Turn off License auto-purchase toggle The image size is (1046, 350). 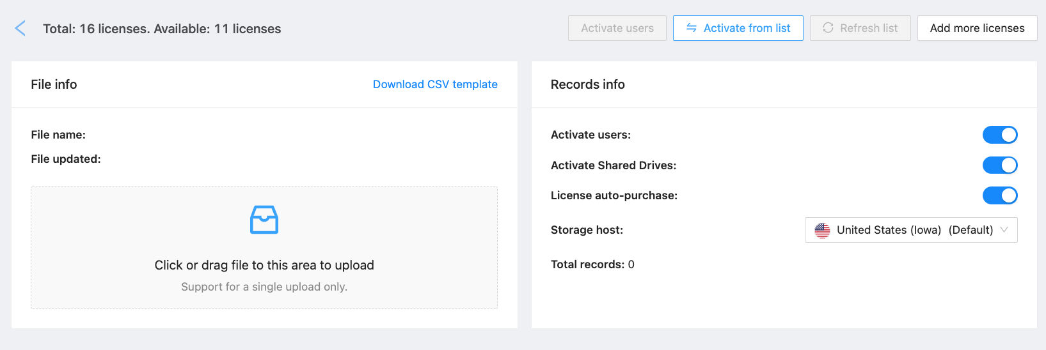[1000, 195]
